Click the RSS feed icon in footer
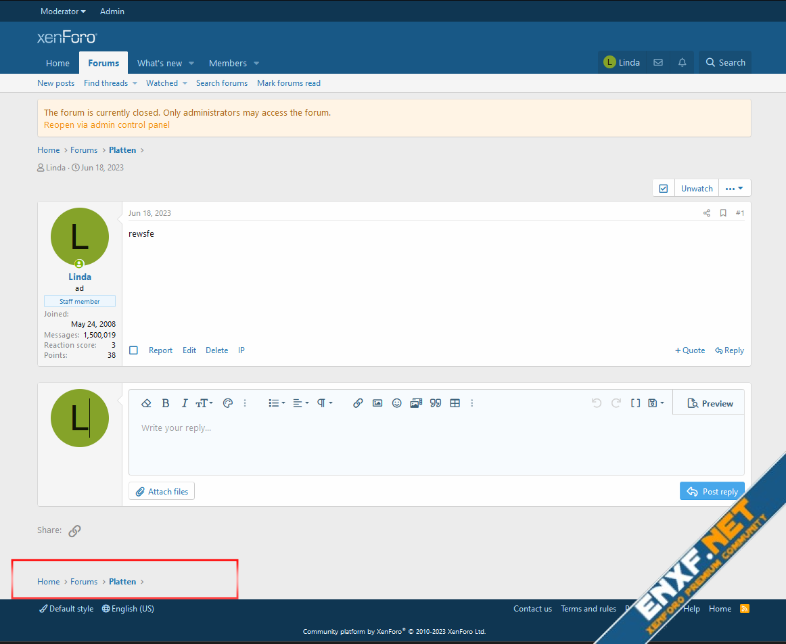Screen dimensions: 786x644 (x=745, y=609)
